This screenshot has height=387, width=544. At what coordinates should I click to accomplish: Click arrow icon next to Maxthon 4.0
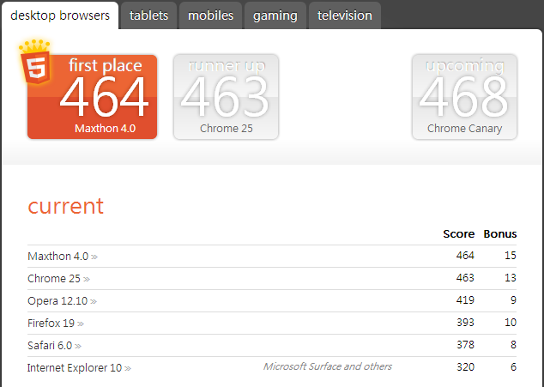(95, 257)
